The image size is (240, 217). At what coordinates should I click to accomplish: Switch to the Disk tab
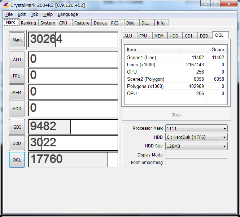tap(131, 23)
